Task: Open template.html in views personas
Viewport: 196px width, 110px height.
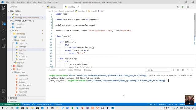Action: pyautogui.click(x=24, y=85)
